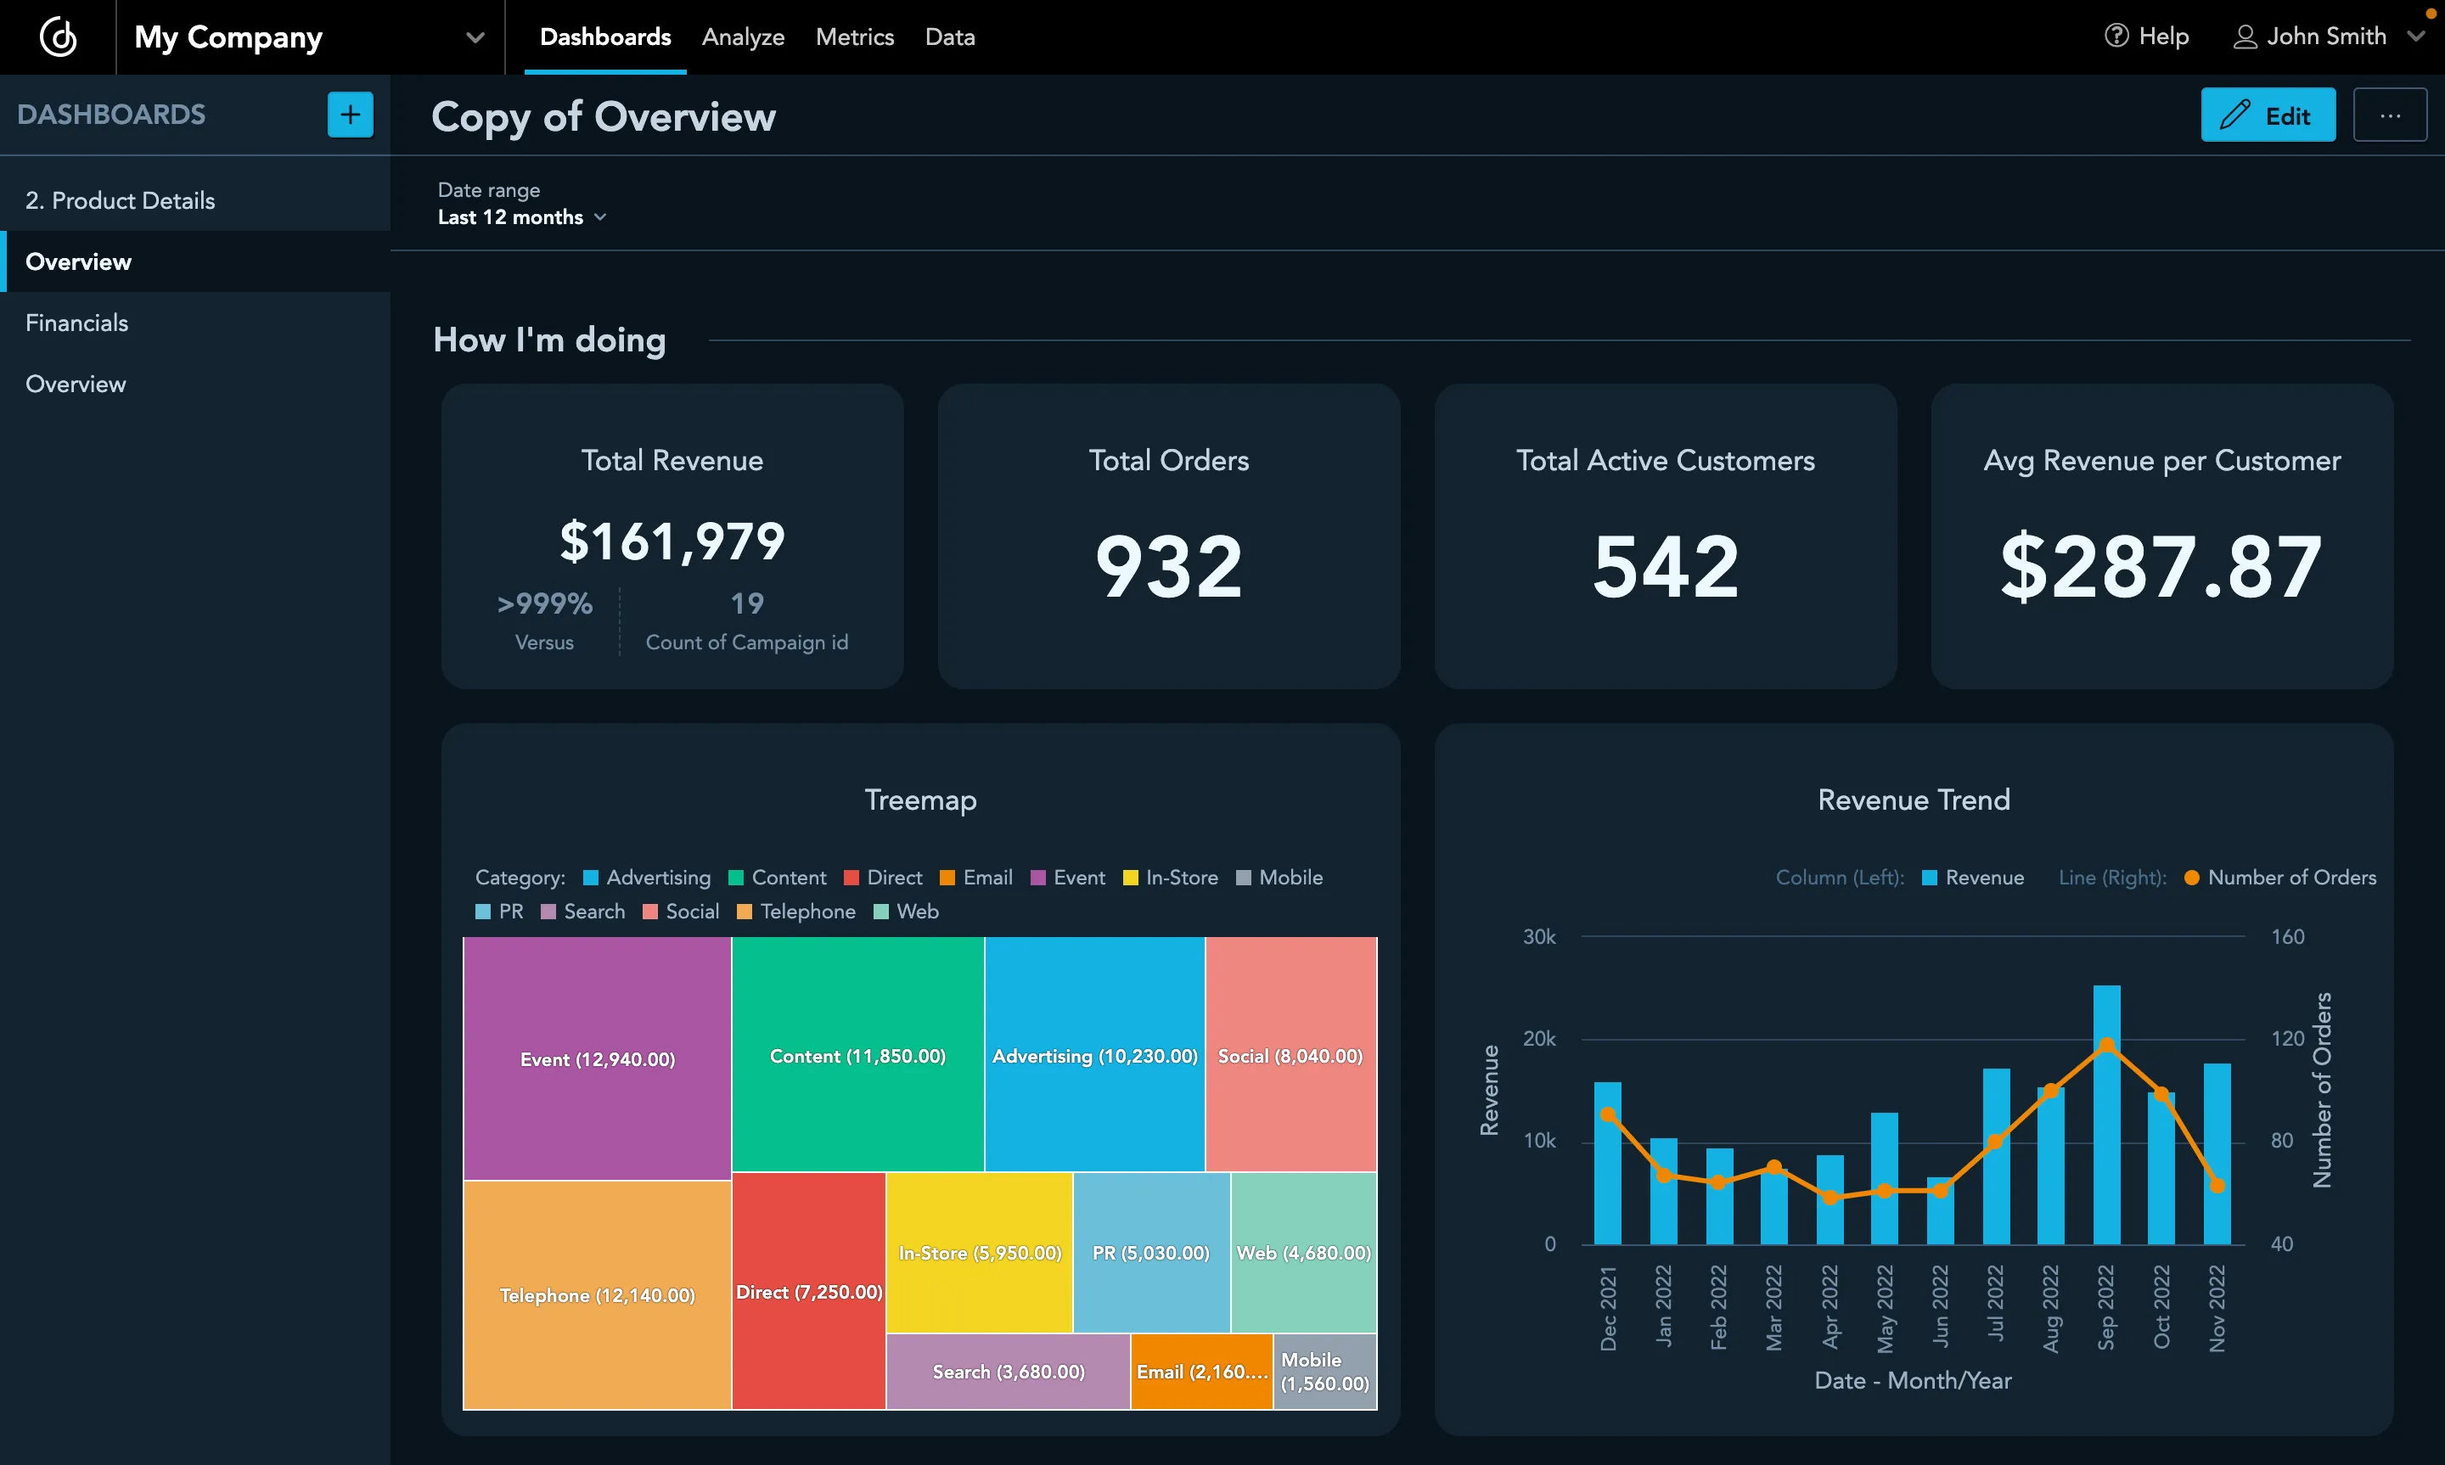
Task: Toggle the Number of Orders line in the legend
Action: click(2280, 877)
